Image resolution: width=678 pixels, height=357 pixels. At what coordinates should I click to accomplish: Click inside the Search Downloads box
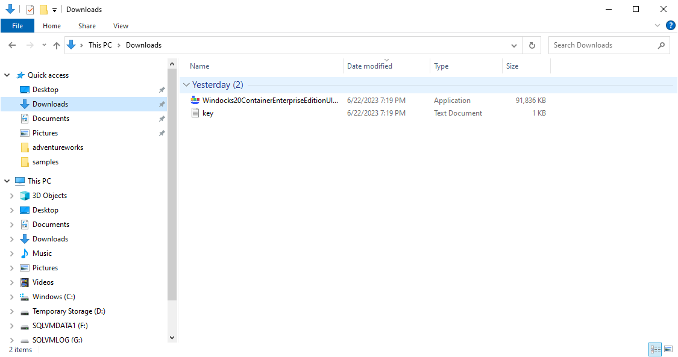pos(603,45)
